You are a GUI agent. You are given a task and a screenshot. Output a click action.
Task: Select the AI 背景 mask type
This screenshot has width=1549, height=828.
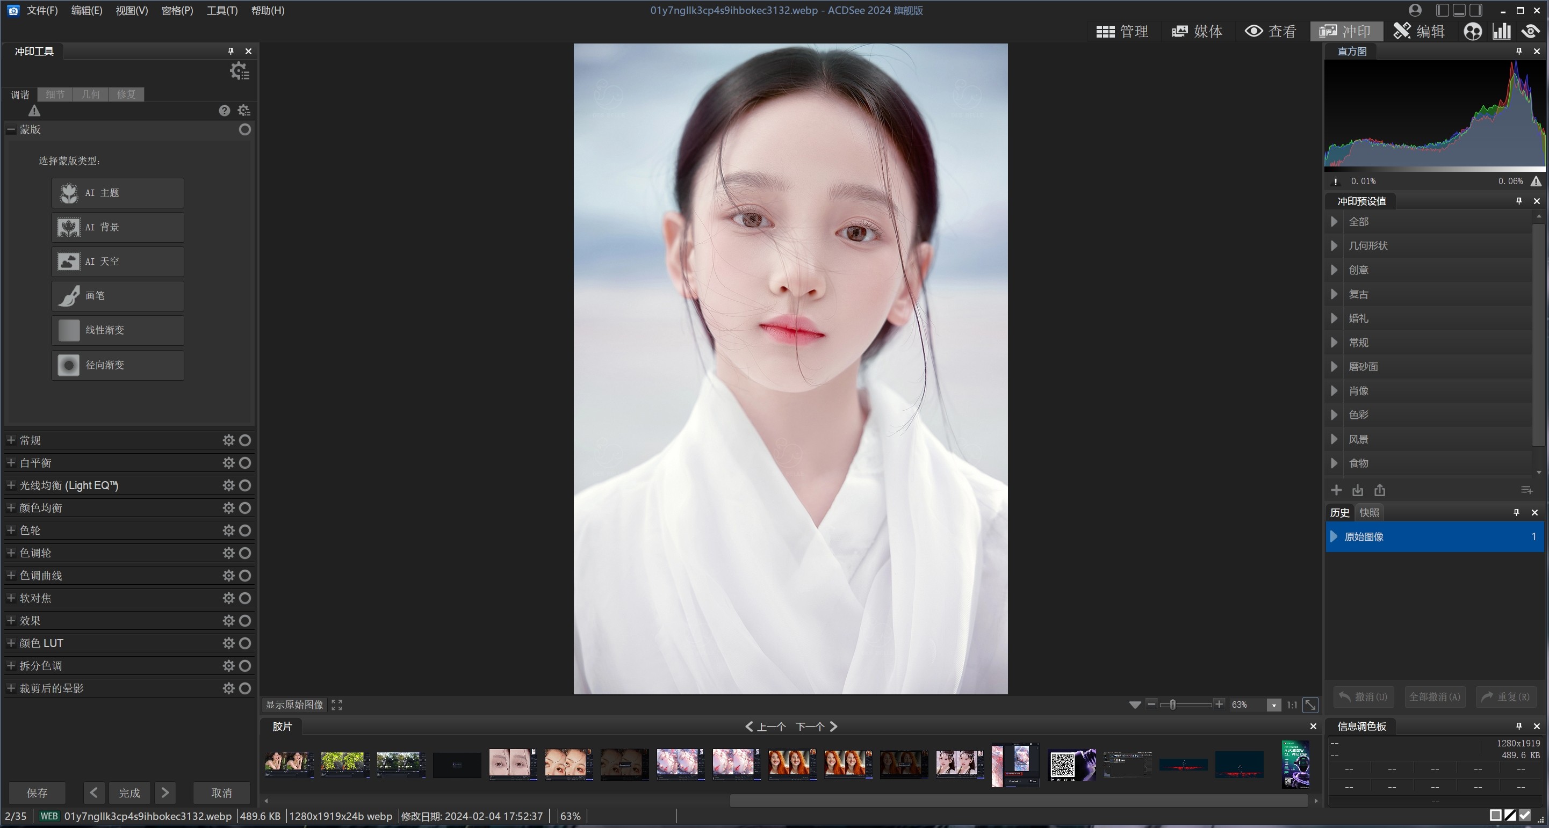pos(117,227)
